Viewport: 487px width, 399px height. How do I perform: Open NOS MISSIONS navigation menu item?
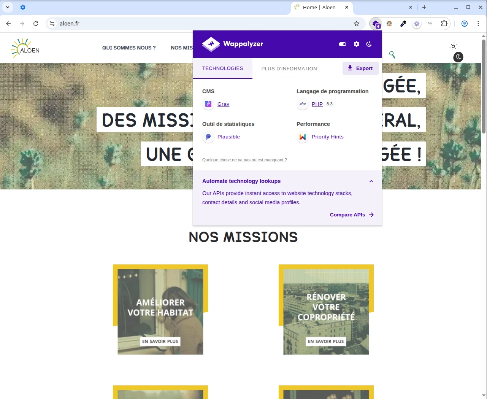pos(182,48)
